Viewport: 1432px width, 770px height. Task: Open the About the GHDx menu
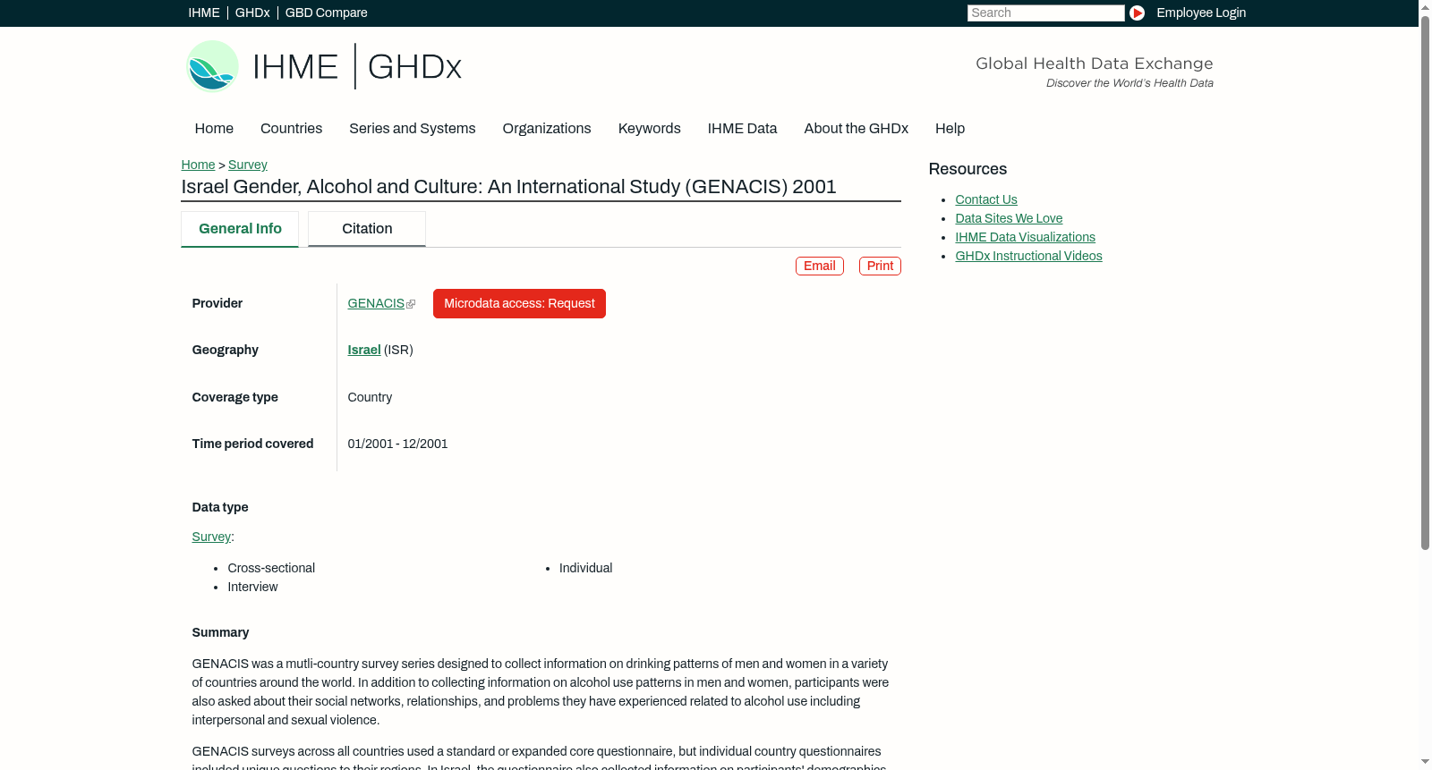[856, 128]
